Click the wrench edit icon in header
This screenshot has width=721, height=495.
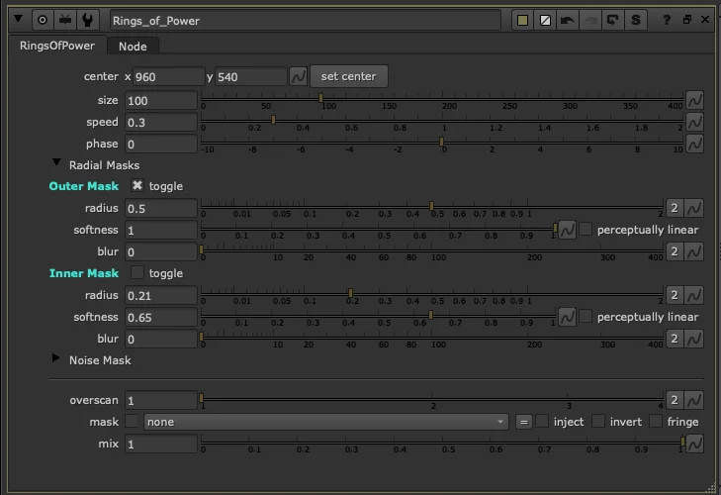pyautogui.click(x=87, y=20)
